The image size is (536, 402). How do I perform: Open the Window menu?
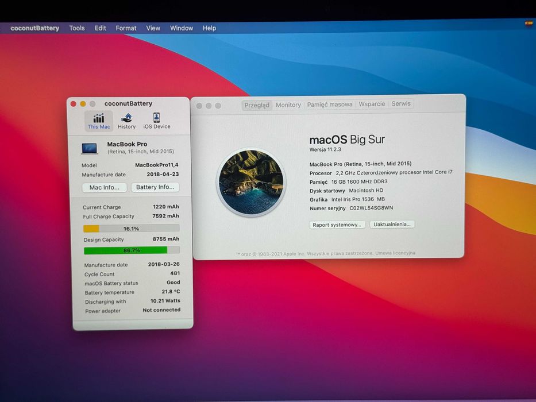click(182, 28)
